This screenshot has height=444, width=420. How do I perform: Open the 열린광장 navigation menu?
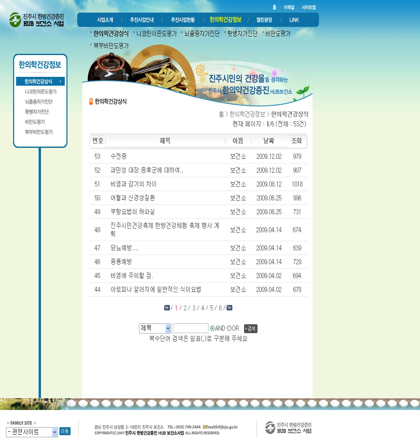(264, 20)
